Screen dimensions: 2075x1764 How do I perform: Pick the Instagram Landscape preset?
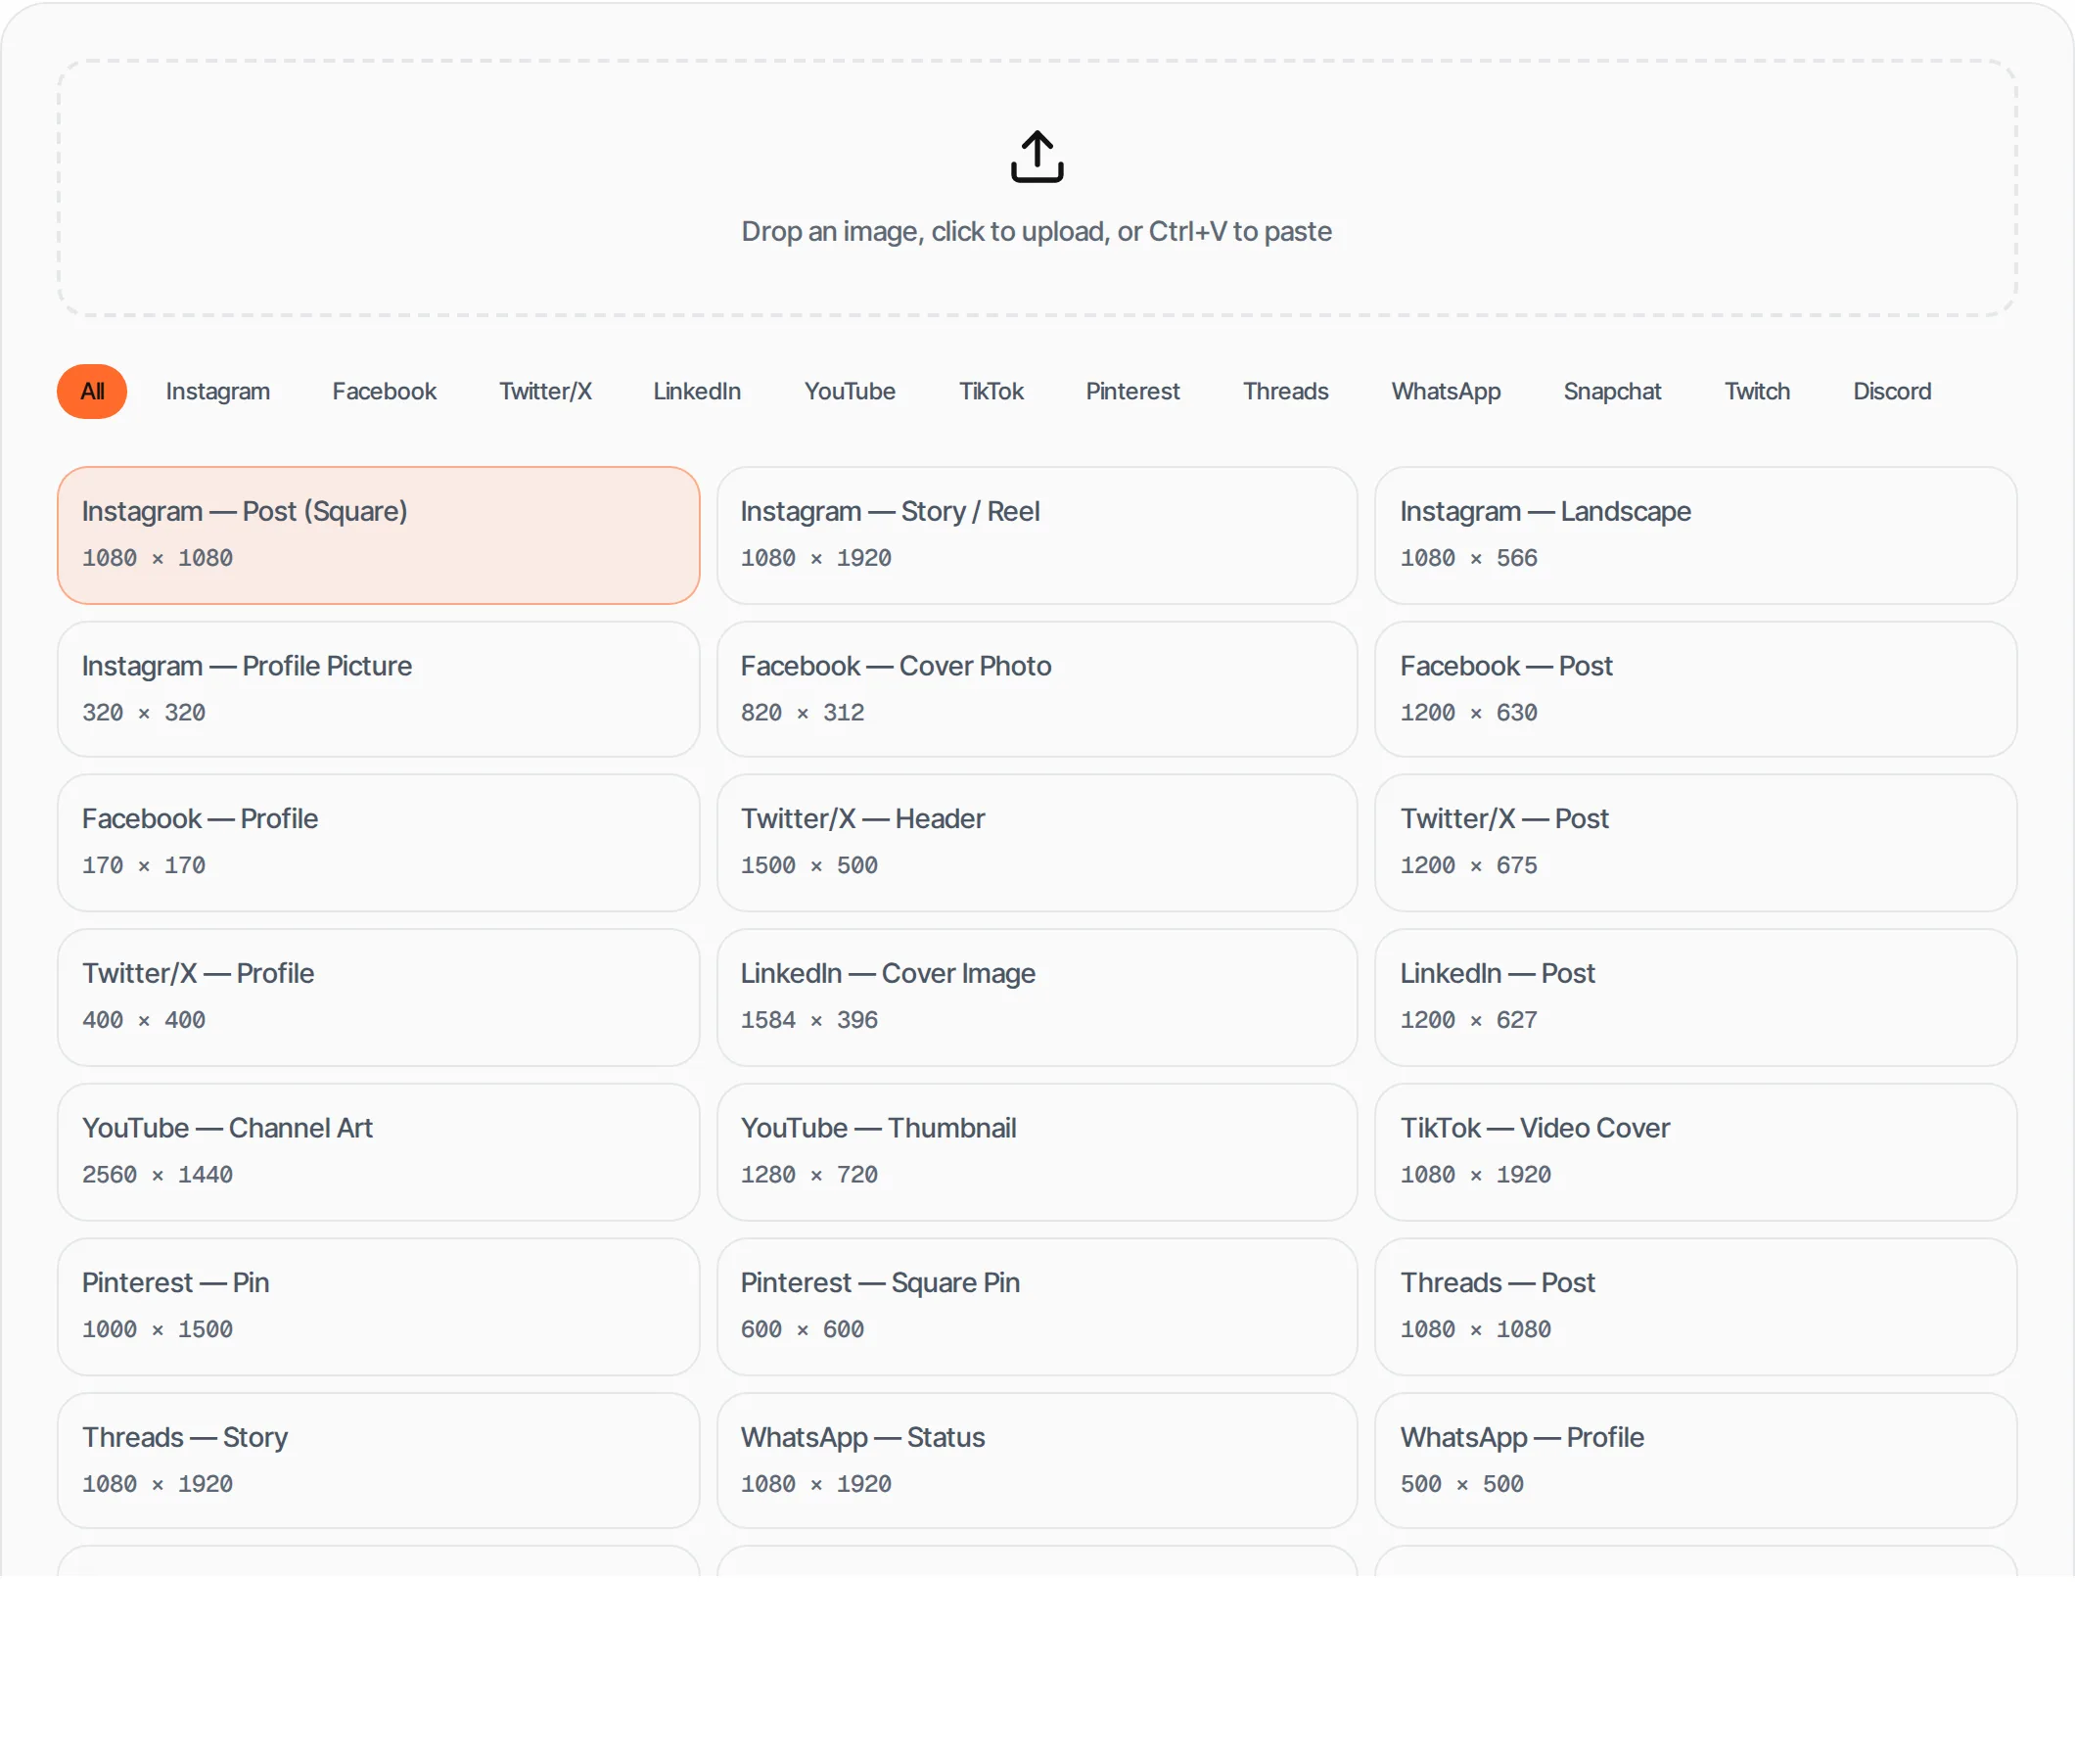[x=1696, y=535]
